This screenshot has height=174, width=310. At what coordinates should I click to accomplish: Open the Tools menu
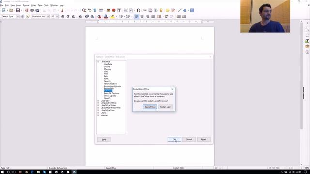pyautogui.click(x=46, y=5)
